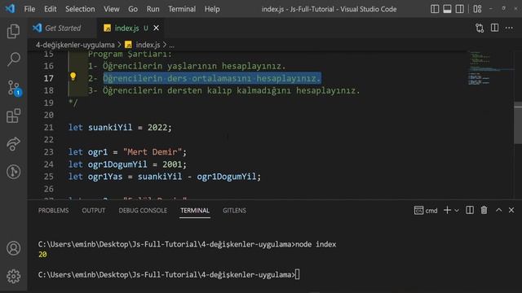Create a new terminal with plus
The image size is (522, 293).
click(x=447, y=210)
